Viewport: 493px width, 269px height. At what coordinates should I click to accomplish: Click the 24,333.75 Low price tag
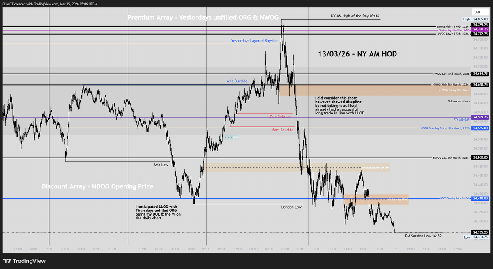[x=480, y=237]
